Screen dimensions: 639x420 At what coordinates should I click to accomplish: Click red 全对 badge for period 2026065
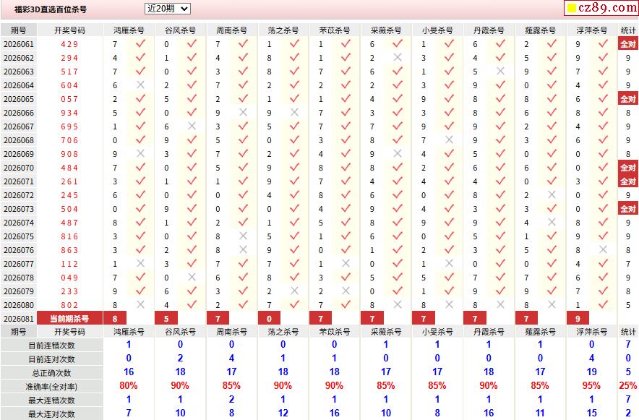[x=628, y=99]
